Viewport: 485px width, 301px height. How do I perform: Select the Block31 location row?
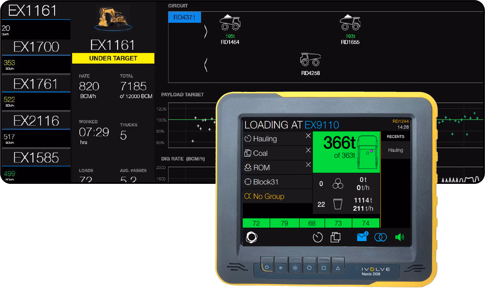pyautogui.click(x=277, y=182)
